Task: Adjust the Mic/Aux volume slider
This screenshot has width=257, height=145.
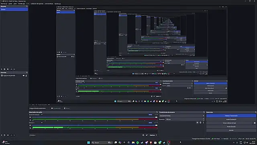Action: 95,125
